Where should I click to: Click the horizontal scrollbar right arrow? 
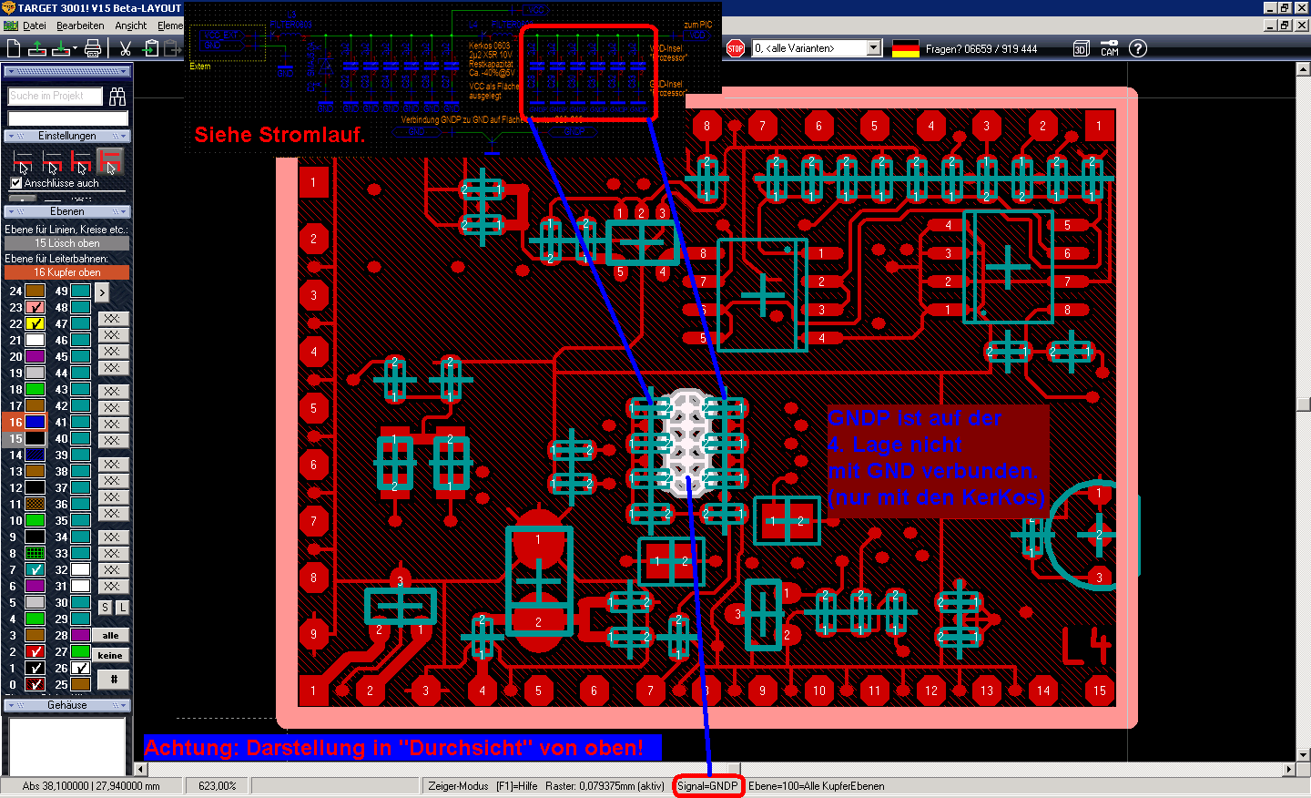pyautogui.click(x=1288, y=770)
